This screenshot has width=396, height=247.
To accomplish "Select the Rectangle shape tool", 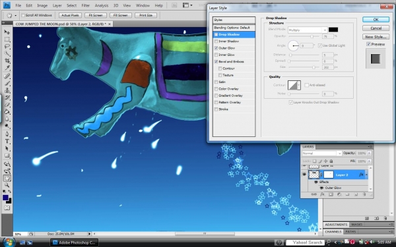I will (x=7, y=155).
